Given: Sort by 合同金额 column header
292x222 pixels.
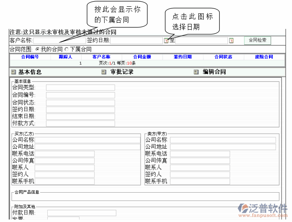Looking at the screenshot, I should coord(142,57).
